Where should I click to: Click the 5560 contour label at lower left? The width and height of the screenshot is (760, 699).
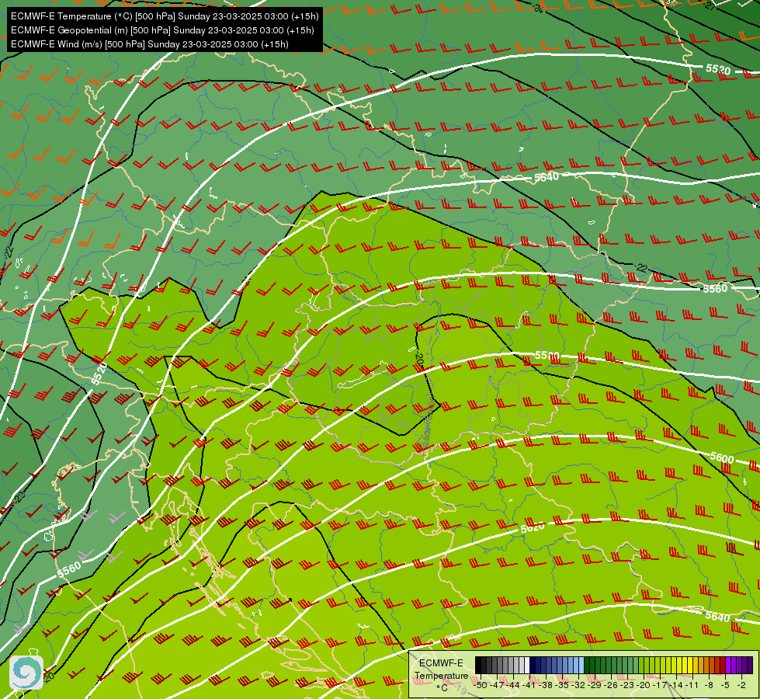pos(69,570)
